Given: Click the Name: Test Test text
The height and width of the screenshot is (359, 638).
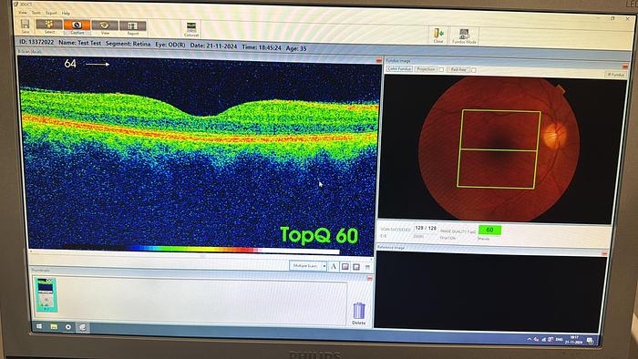Looking at the screenshot, I should point(80,43).
